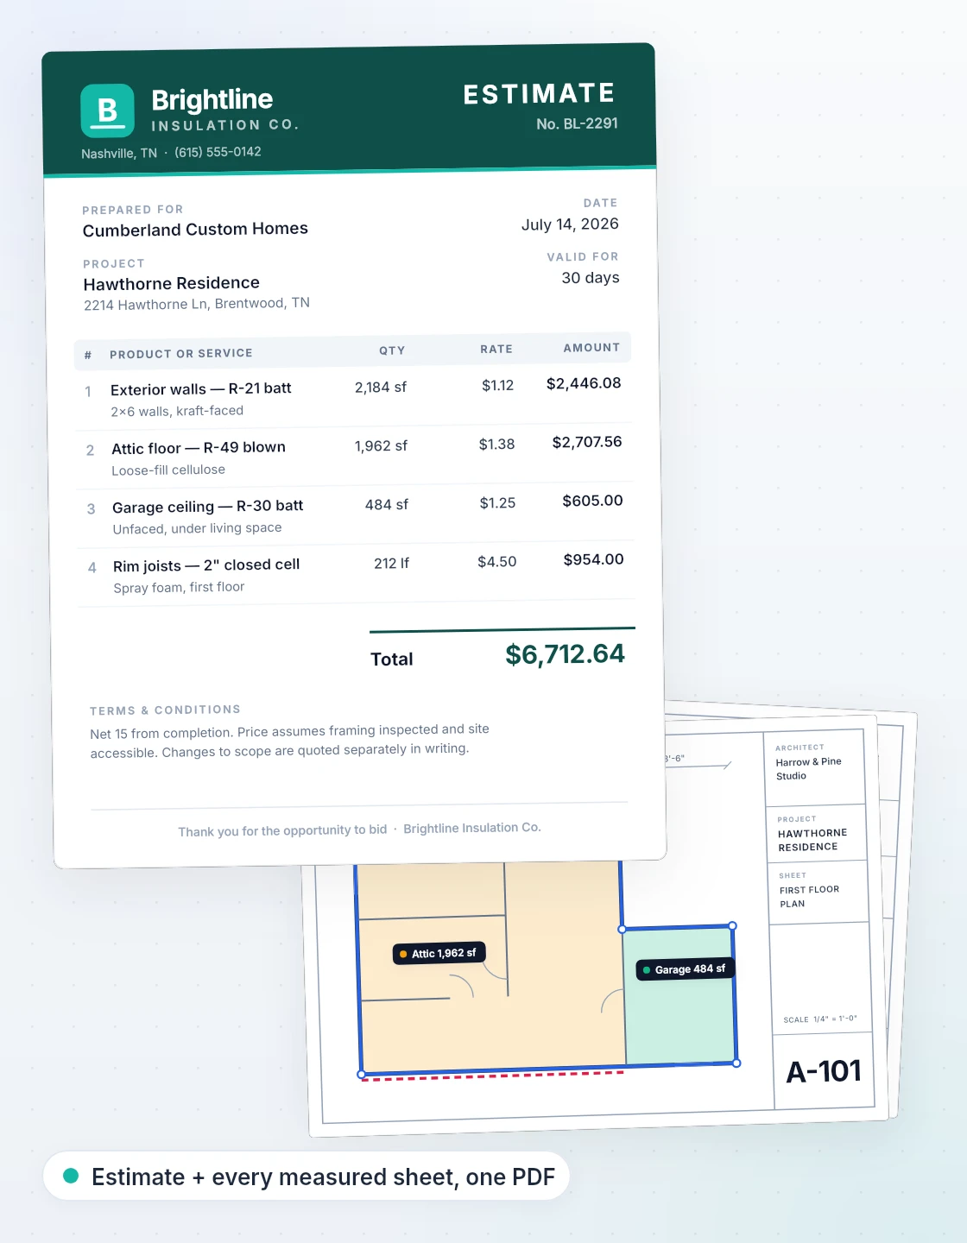The width and height of the screenshot is (967, 1243).
Task: Click quantity 484 sf in table
Action: 387,505
